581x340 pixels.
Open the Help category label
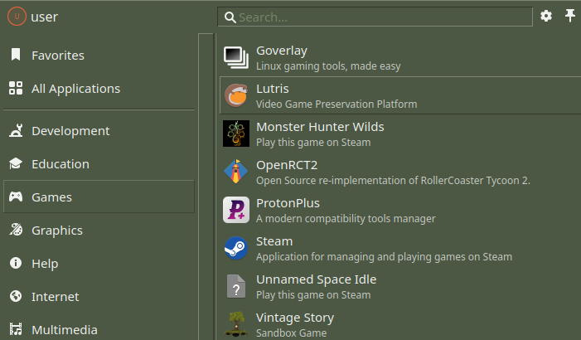point(45,264)
